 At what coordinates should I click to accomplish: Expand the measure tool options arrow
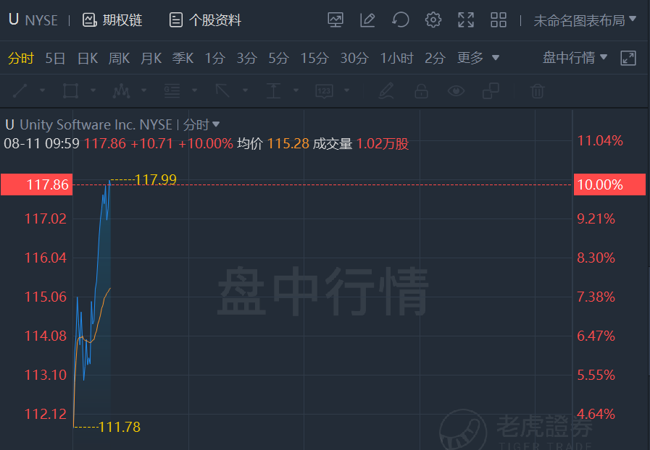click(296, 90)
